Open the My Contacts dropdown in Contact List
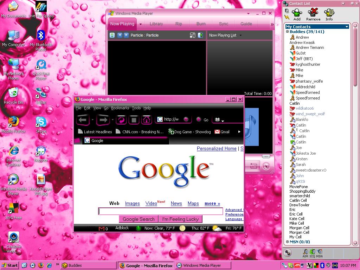The image size is (360, 270). point(347,27)
